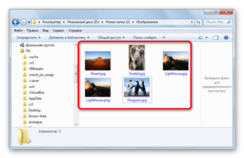
Task: Select the Doctor Web folder in the sidebar
Action: [37, 116]
